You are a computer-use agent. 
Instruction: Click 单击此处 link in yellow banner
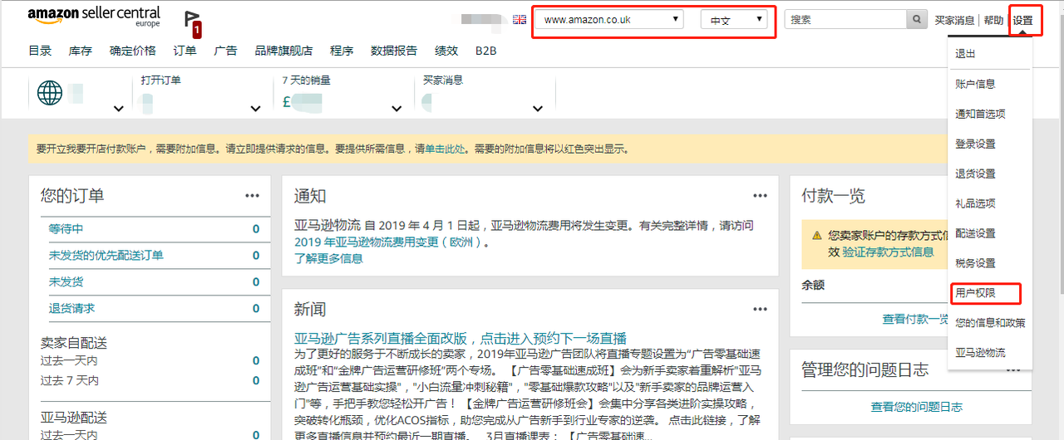444,149
